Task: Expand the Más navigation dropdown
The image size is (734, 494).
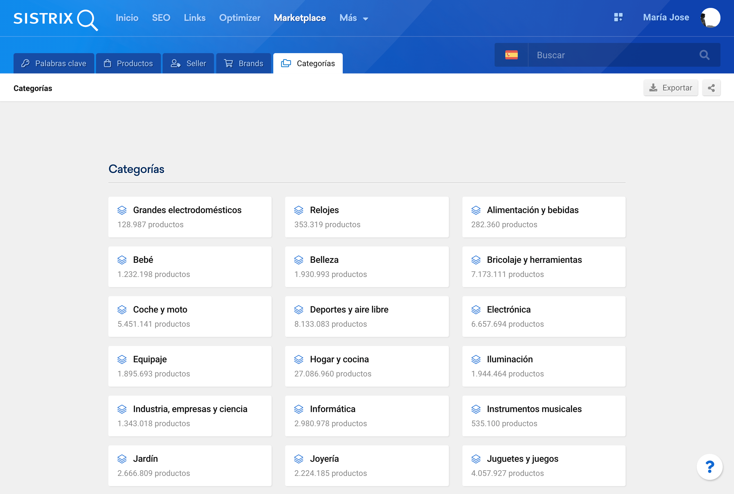Action: 354,18
